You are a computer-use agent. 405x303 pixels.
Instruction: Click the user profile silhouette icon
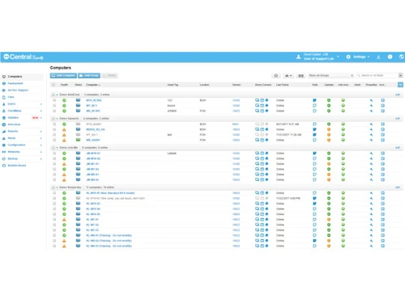click(x=299, y=57)
